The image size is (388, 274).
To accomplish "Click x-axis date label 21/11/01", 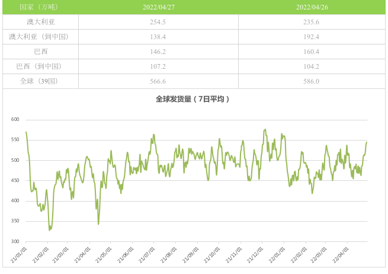I will click(233, 255).
